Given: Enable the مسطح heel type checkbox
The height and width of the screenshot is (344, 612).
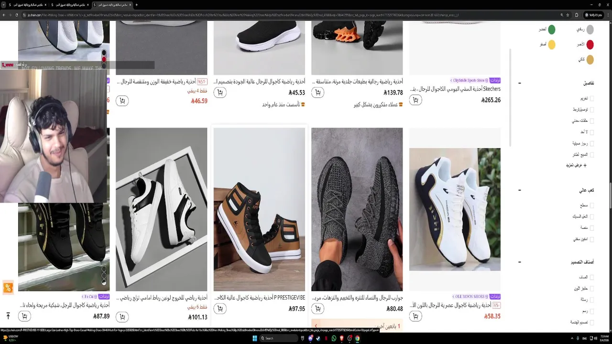Looking at the screenshot, I should pos(592,205).
